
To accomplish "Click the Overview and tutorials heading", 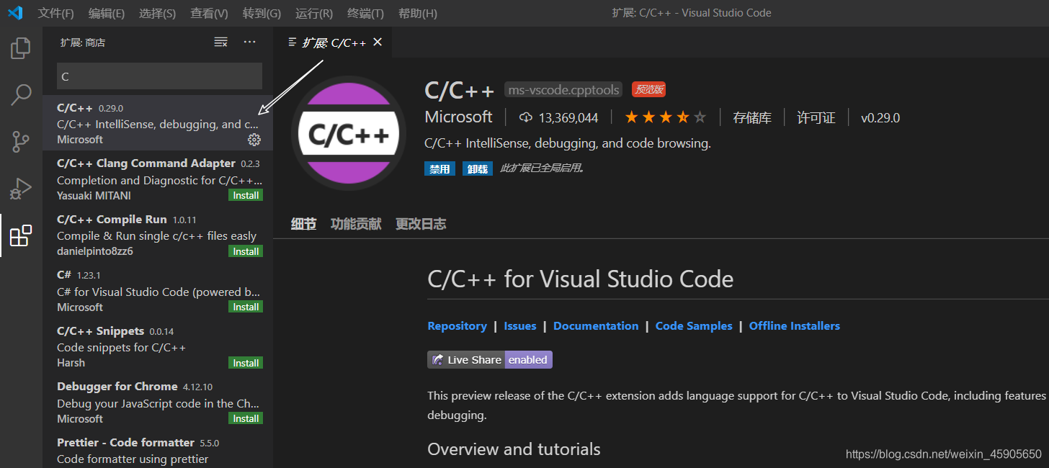I will pos(514,449).
